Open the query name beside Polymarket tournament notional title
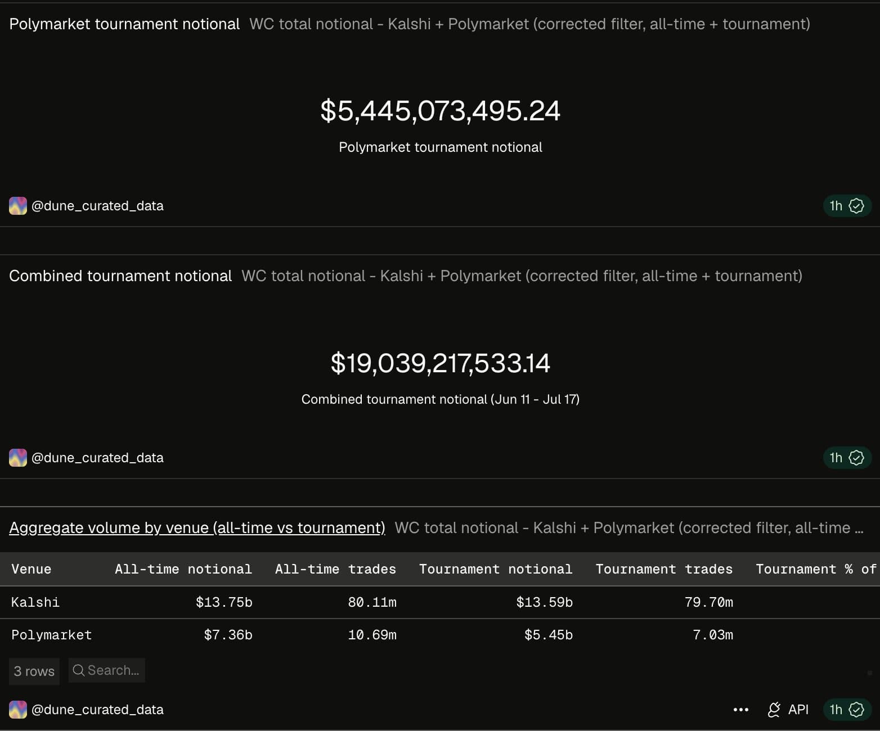 click(x=529, y=24)
